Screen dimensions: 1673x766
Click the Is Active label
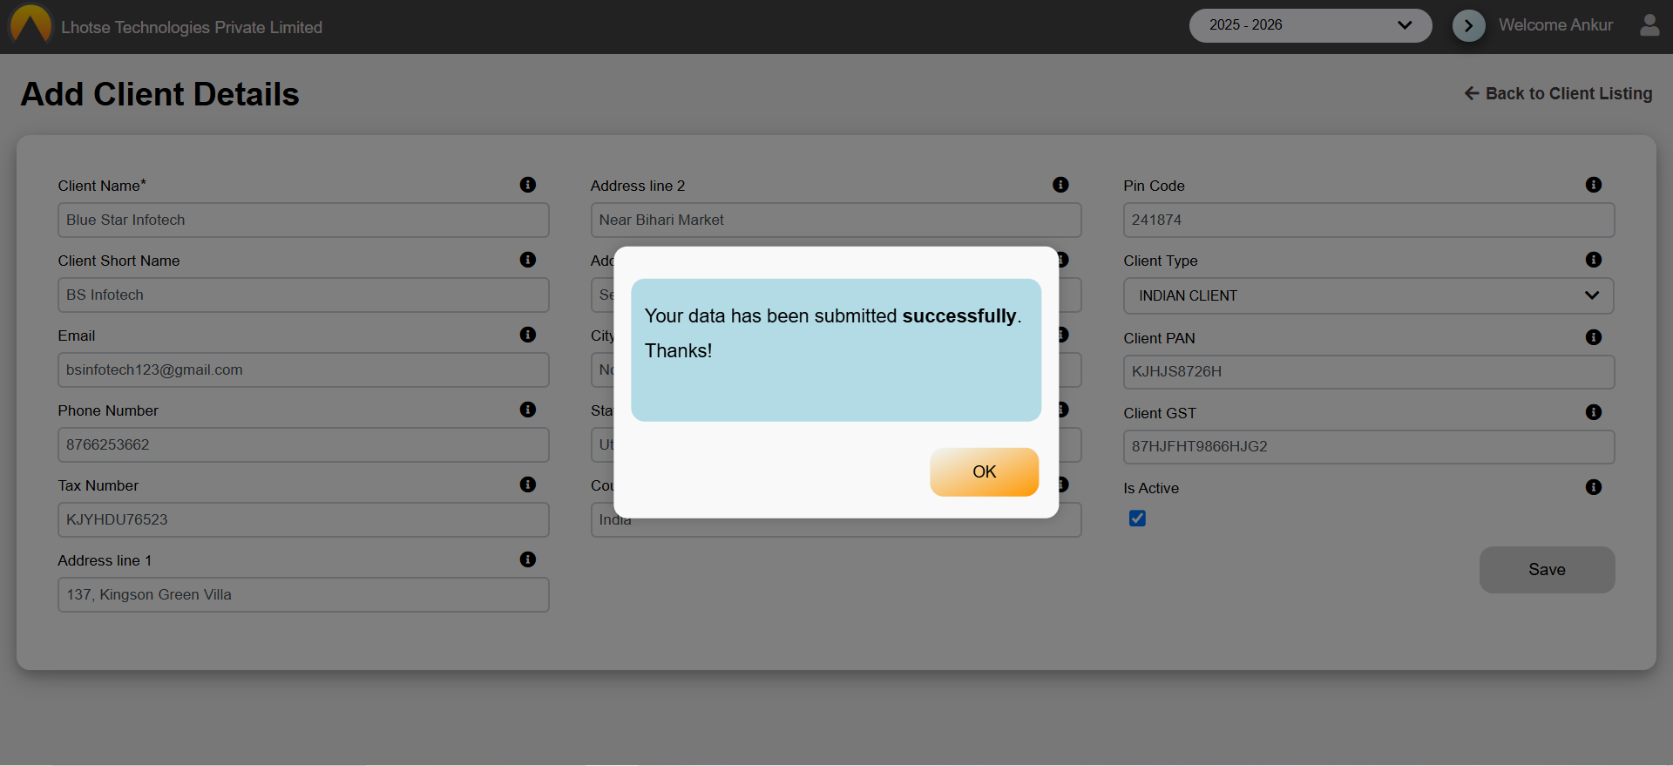pyautogui.click(x=1151, y=488)
